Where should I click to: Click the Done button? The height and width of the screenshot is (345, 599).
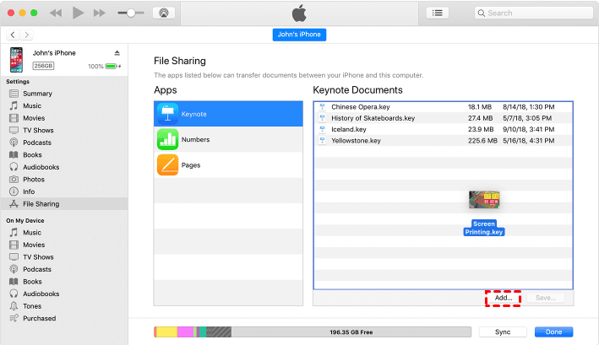click(553, 332)
